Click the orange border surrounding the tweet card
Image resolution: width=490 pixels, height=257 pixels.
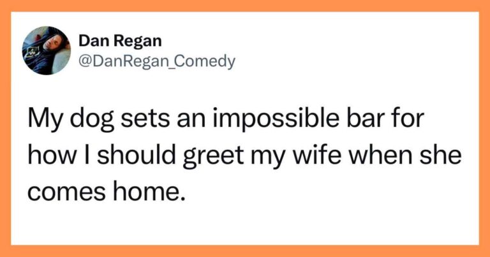click(245, 5)
